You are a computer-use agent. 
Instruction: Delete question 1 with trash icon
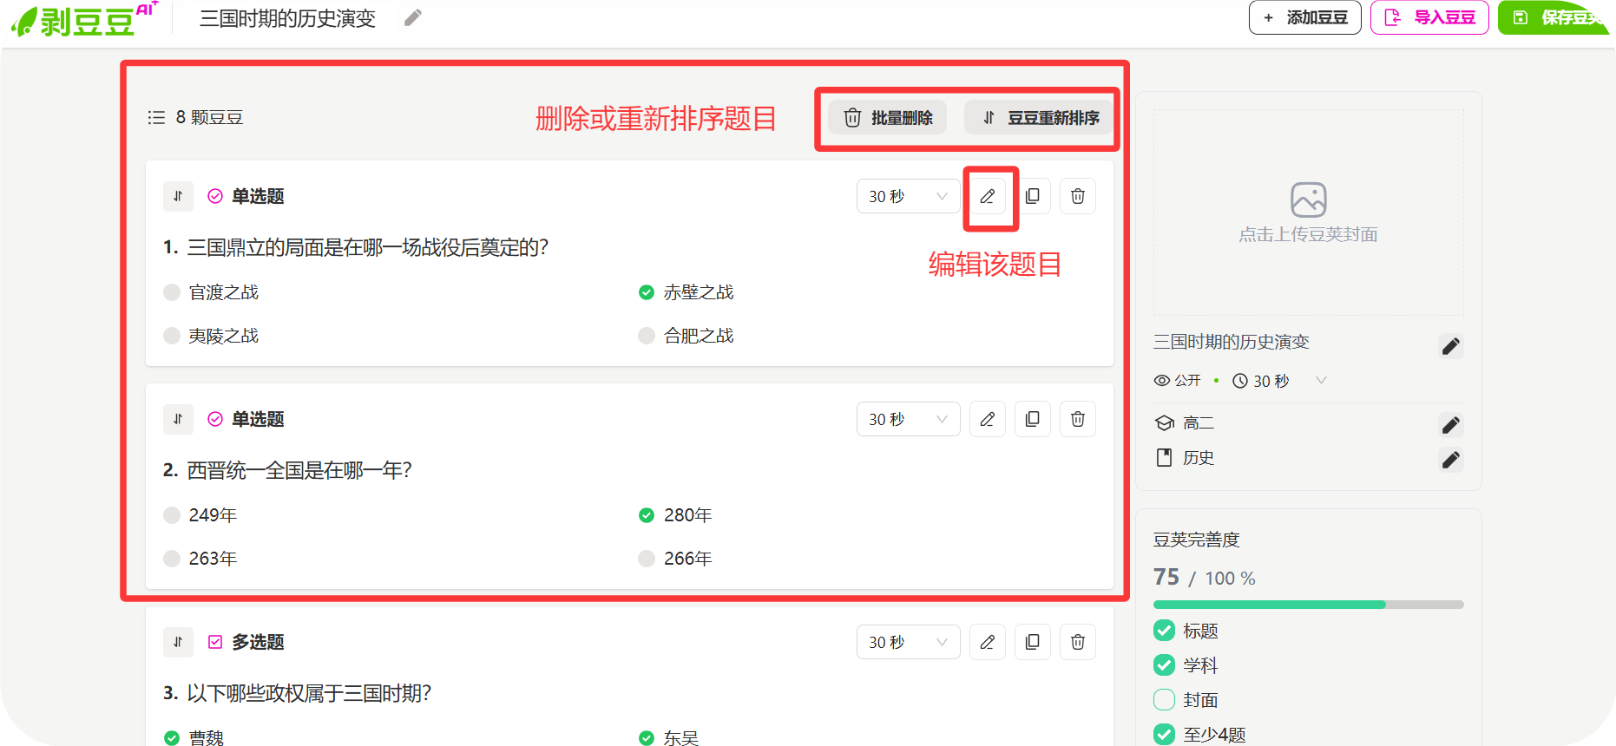pos(1078,196)
